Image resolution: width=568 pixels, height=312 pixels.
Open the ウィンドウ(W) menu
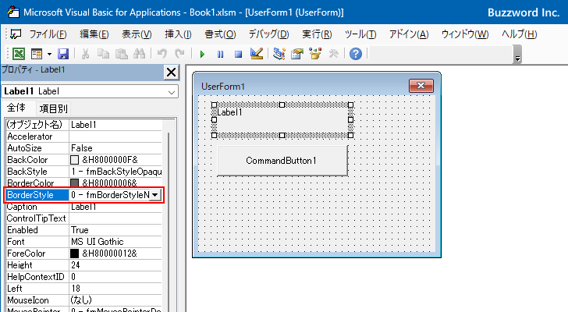pos(465,34)
